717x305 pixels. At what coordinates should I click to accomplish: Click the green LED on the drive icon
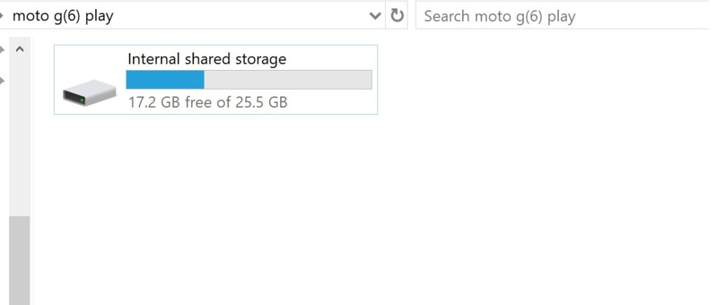tap(82, 99)
